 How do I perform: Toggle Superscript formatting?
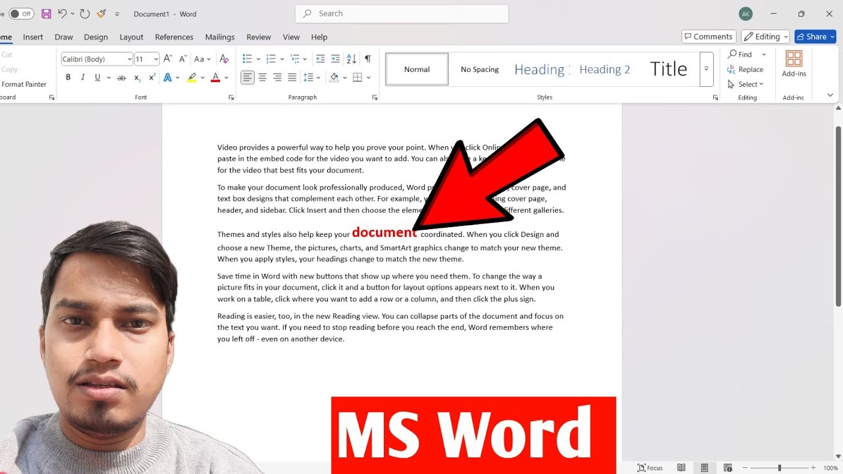click(x=152, y=78)
